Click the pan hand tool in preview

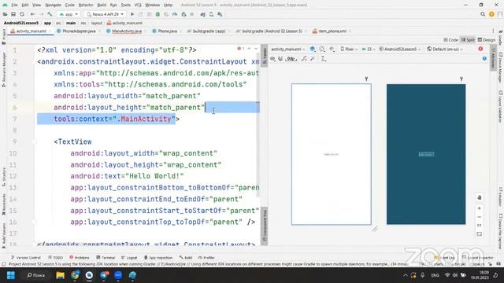pyautogui.click(x=480, y=197)
